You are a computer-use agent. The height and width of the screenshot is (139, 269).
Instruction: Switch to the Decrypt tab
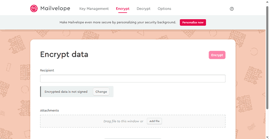(x=143, y=9)
